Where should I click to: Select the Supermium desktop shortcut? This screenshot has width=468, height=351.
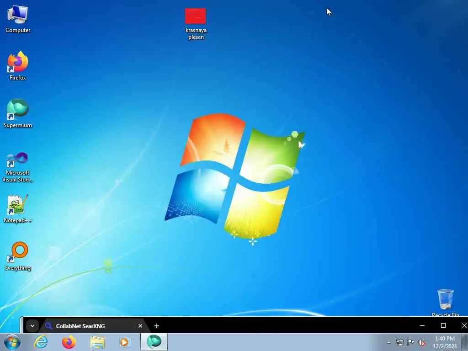(18, 113)
